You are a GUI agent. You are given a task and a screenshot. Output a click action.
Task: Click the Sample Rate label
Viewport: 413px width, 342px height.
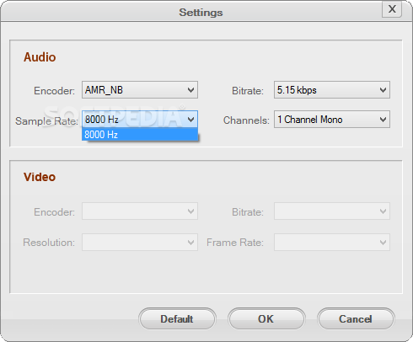pyautogui.click(x=46, y=121)
